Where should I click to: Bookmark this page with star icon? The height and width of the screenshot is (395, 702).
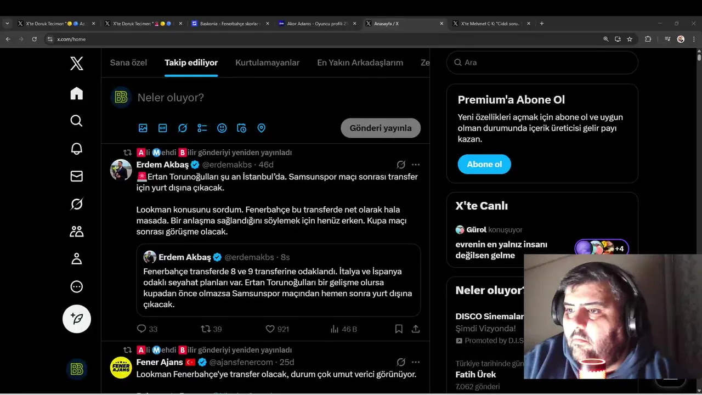tap(630, 39)
